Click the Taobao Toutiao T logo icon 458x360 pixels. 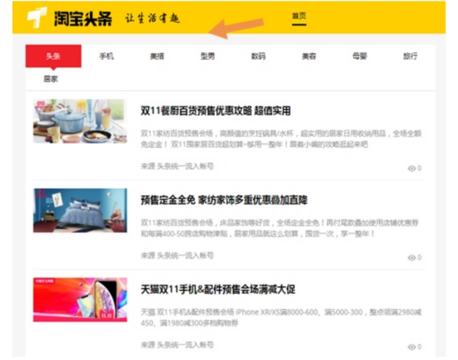(37, 17)
